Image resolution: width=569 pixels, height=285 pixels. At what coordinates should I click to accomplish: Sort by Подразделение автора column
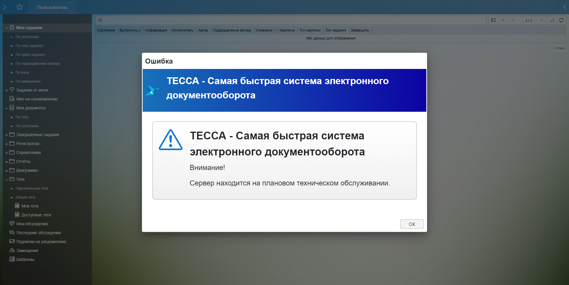(x=232, y=30)
